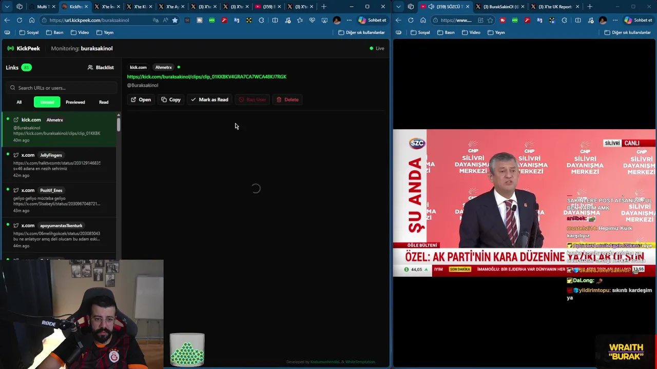Screen dimensions: 657x369
Task: Mark the selected link as read
Action: tap(209, 99)
